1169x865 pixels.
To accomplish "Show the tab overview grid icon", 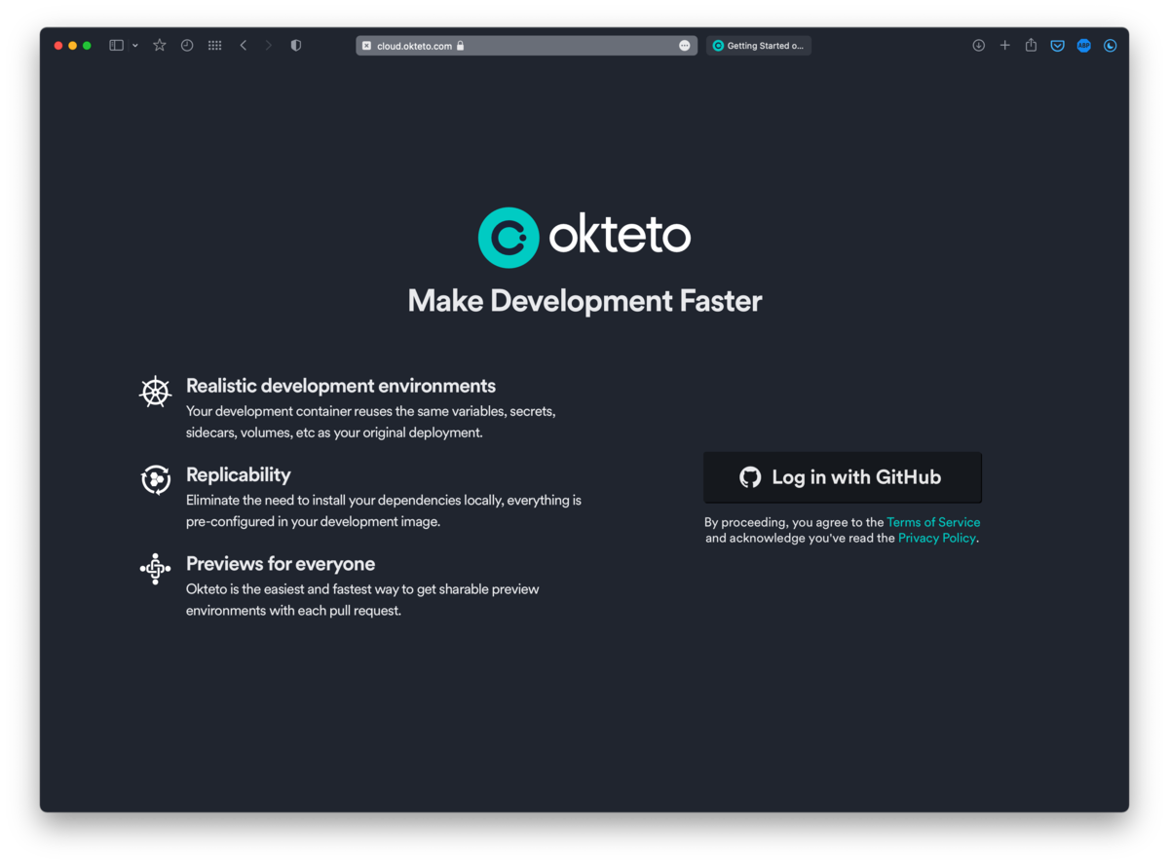I will click(214, 46).
